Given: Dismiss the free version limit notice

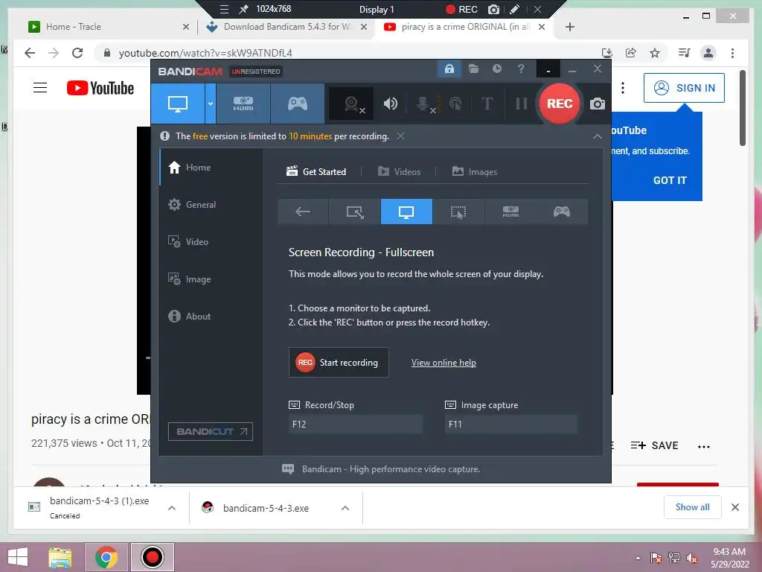Looking at the screenshot, I should point(400,136).
